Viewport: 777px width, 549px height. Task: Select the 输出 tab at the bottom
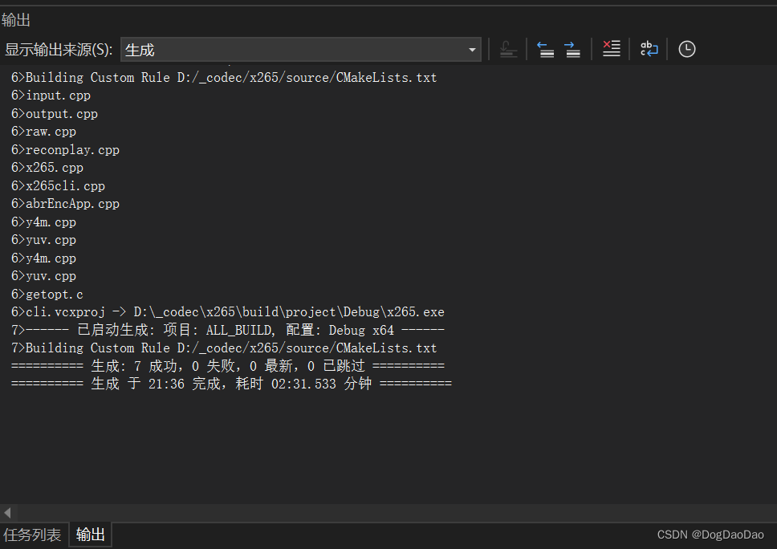coord(90,534)
